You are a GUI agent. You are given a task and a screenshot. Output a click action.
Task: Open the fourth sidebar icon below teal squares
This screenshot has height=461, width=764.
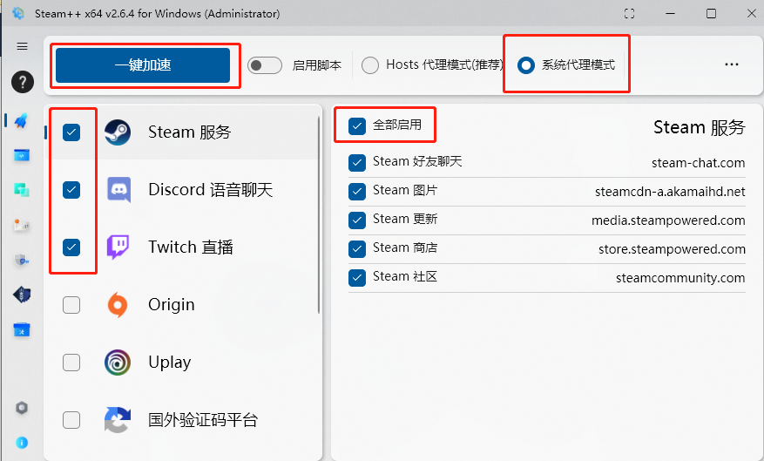coord(22,225)
